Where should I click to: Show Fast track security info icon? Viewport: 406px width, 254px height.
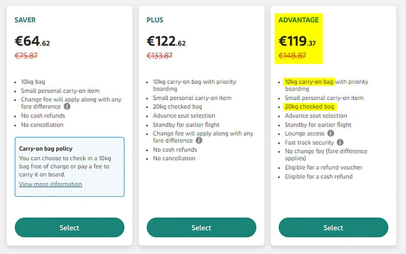[x=340, y=142]
